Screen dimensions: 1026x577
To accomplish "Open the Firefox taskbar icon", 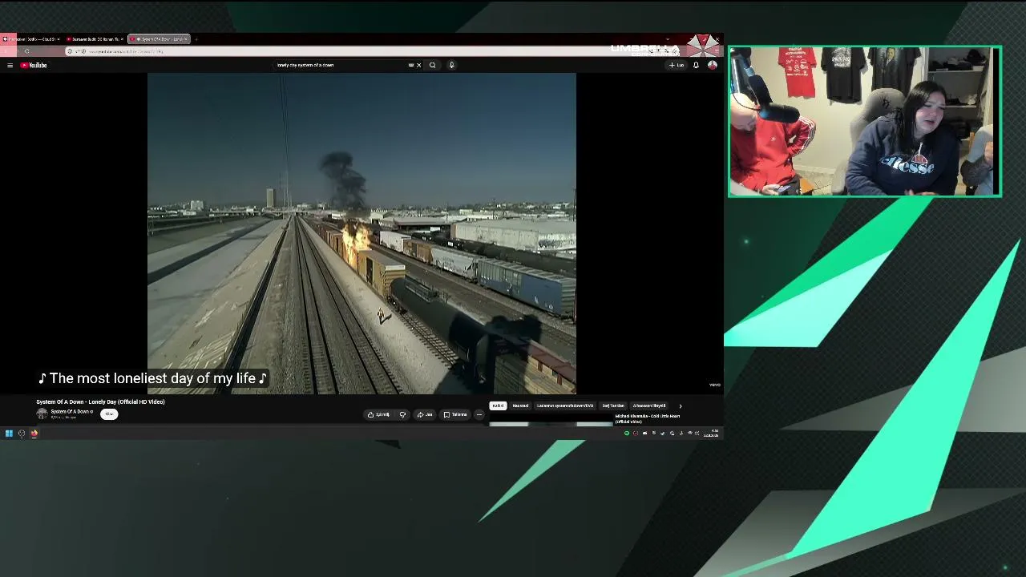I will tap(34, 434).
